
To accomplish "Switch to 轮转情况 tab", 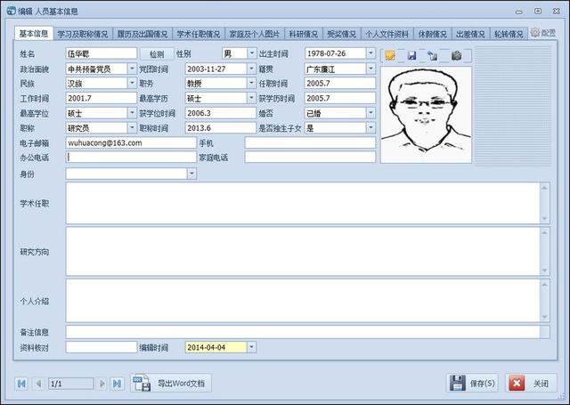I will [509, 34].
